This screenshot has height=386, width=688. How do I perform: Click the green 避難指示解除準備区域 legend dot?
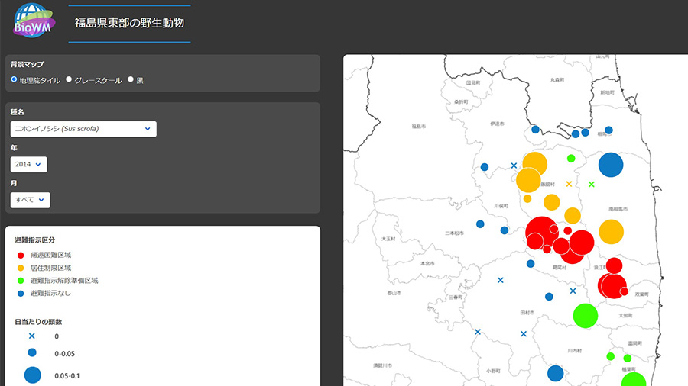20,281
